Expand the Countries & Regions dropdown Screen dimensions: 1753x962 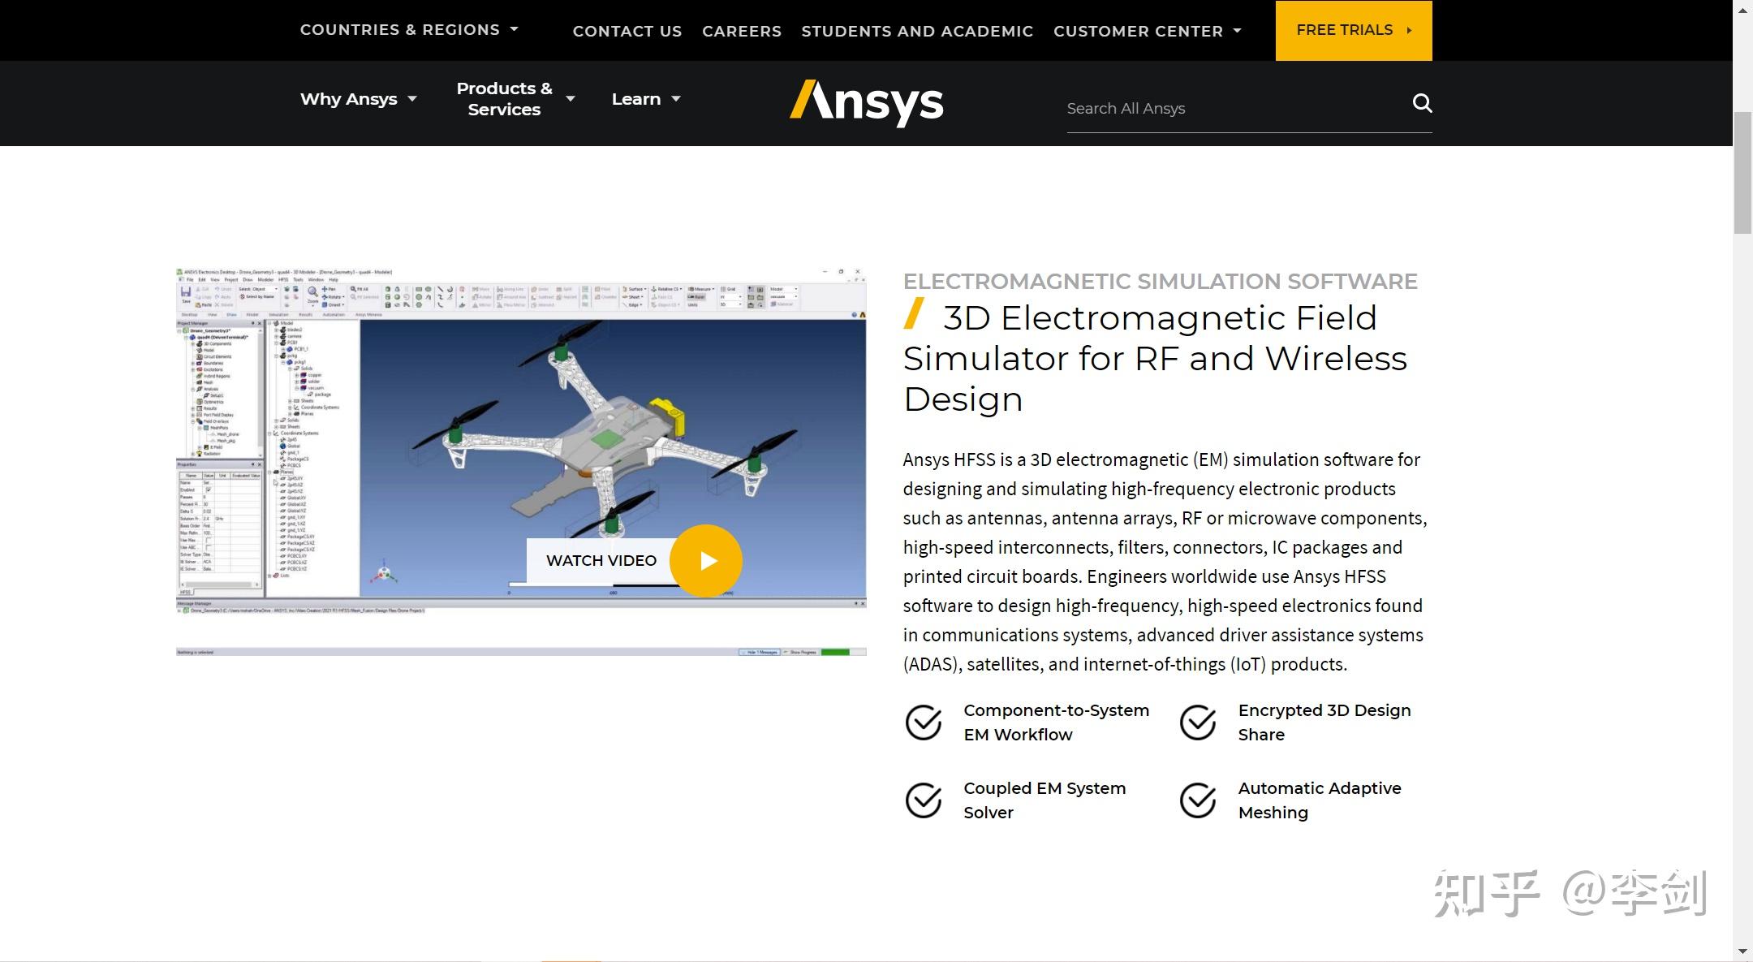coord(409,29)
